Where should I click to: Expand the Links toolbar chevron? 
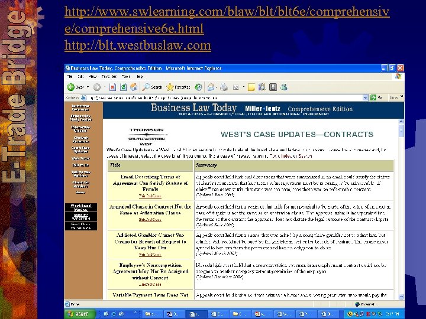tap(402, 96)
